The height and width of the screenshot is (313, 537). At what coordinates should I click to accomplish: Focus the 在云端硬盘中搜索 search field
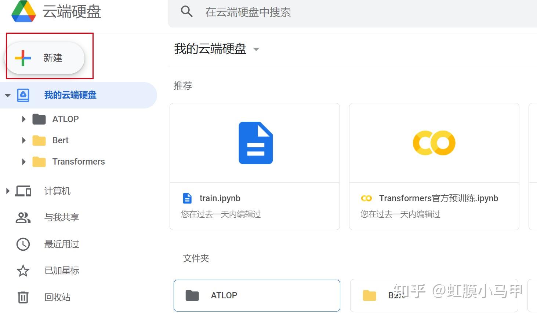352,12
